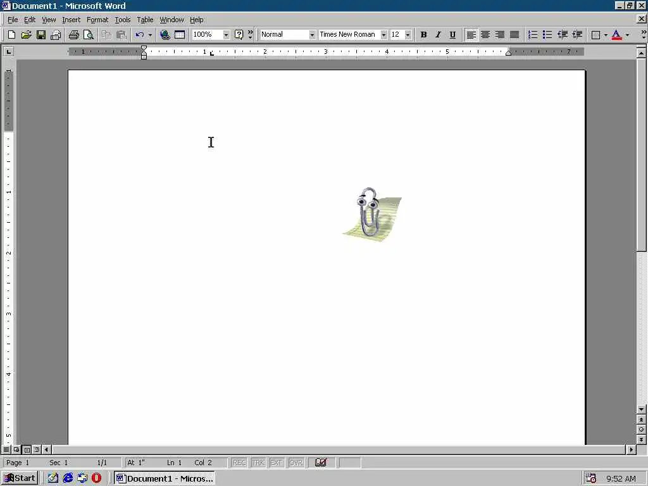Screen dimensions: 648x486
Task: Switch to Print Layout view
Action: pos(27,449)
